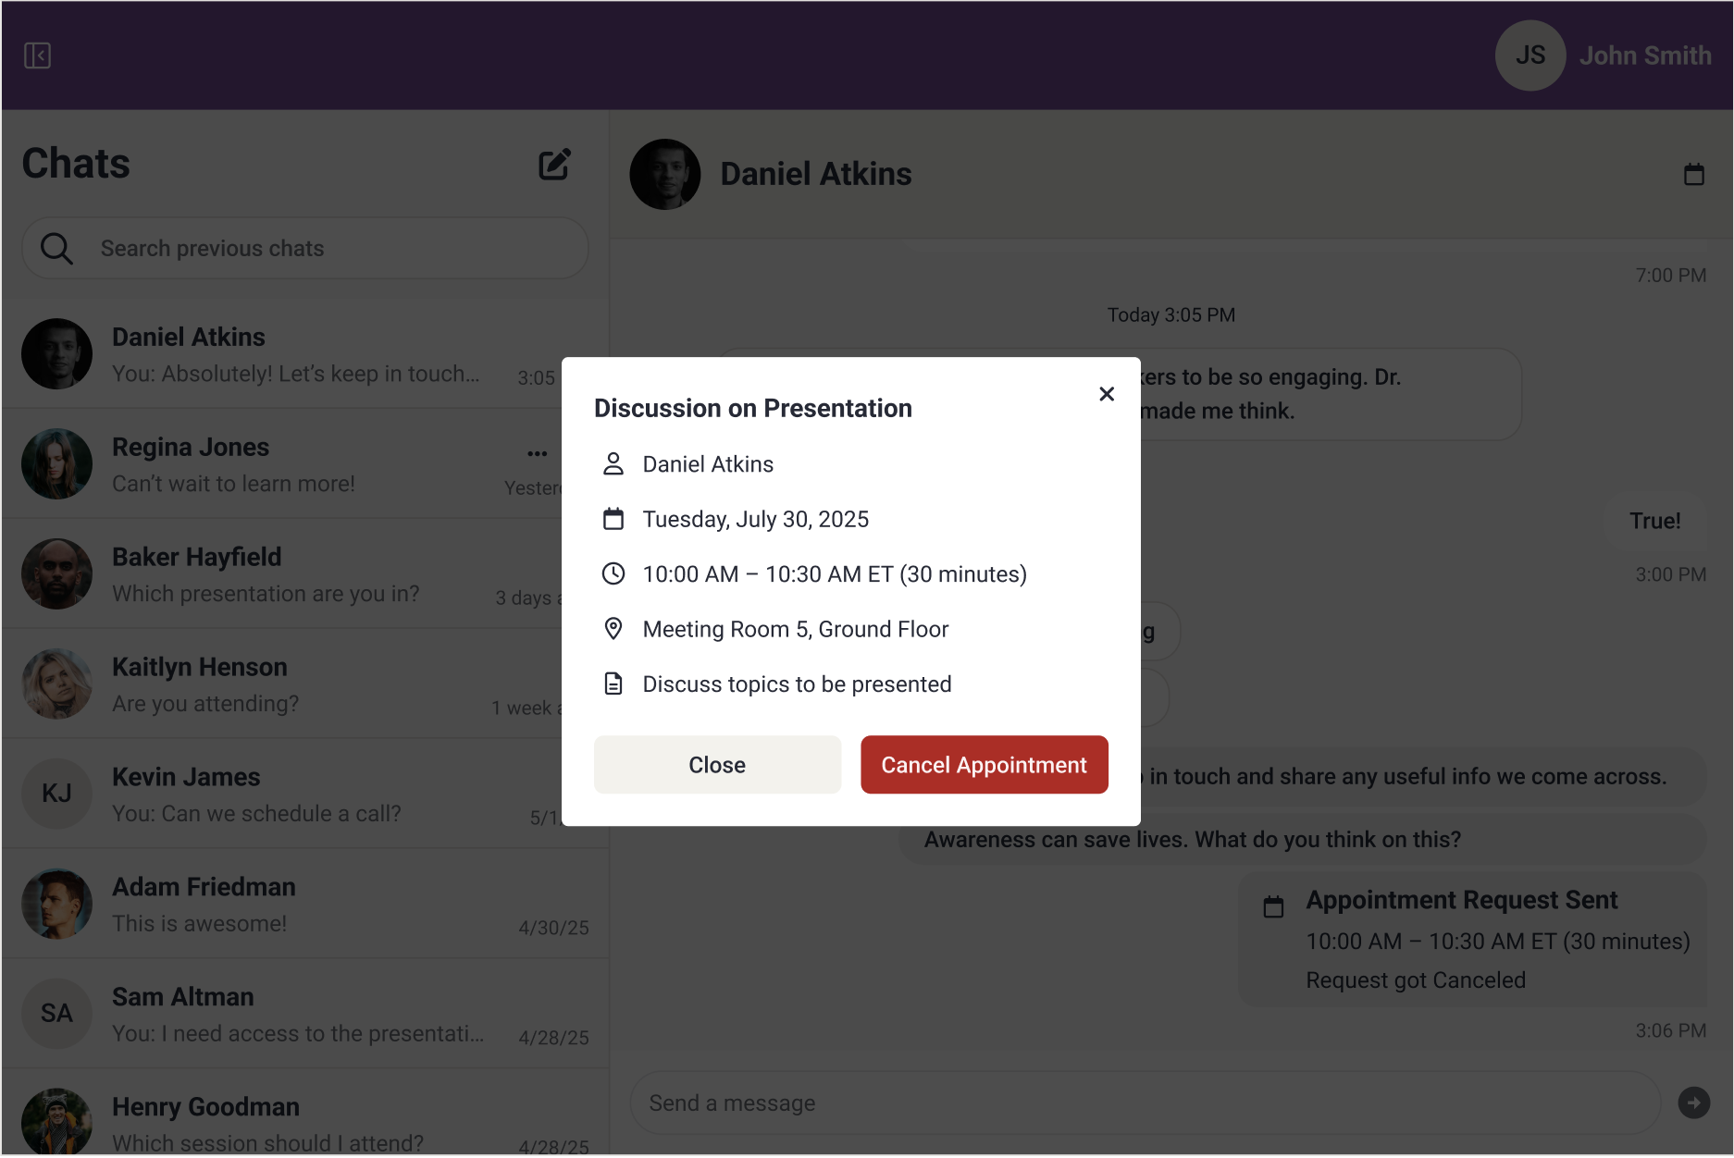Collapse the chat sidebar

pos(37,55)
